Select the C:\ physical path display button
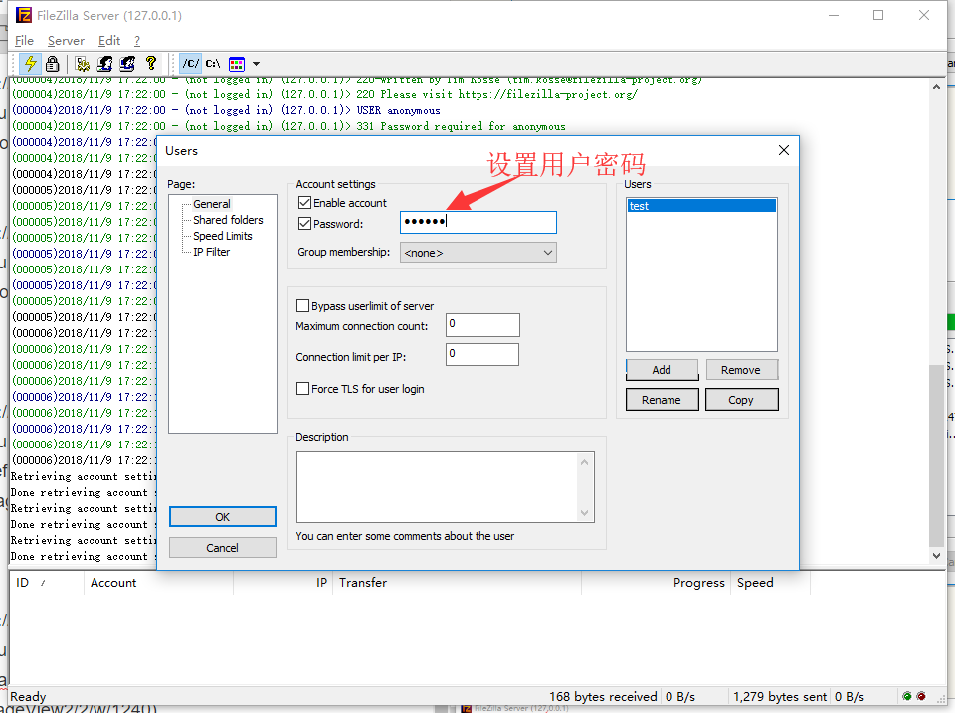Viewport: 955px width, 713px height. coord(213,64)
